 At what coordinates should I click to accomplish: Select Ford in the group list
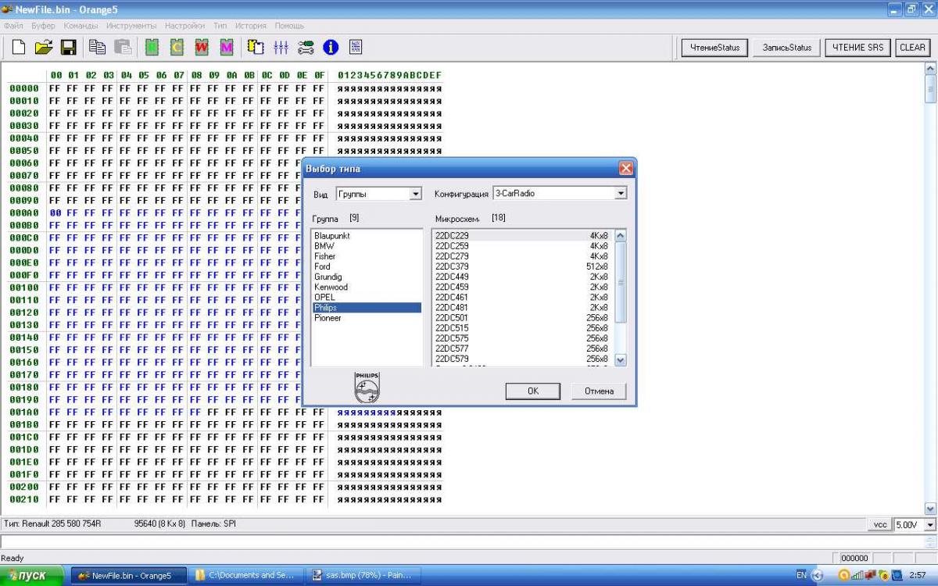[x=366, y=266]
